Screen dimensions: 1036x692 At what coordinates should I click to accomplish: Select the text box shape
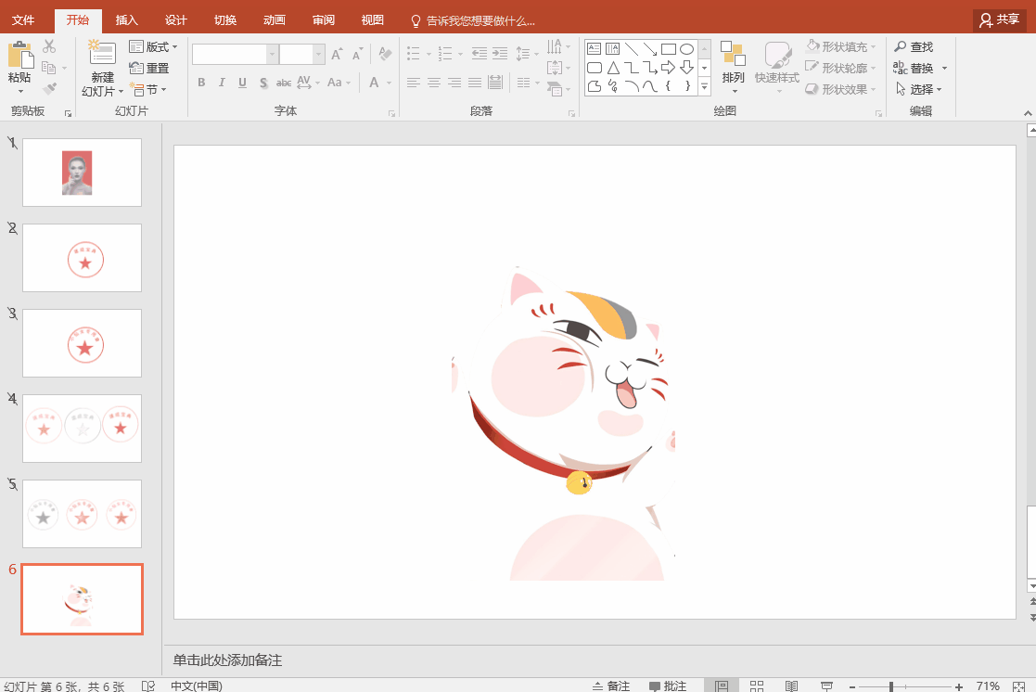(594, 49)
